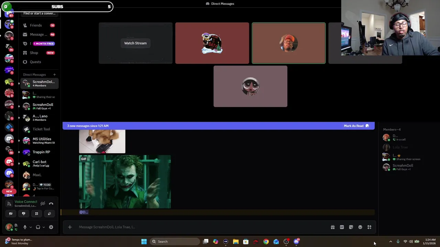Open the emoji picker
The image size is (440, 247).
tap(360, 227)
